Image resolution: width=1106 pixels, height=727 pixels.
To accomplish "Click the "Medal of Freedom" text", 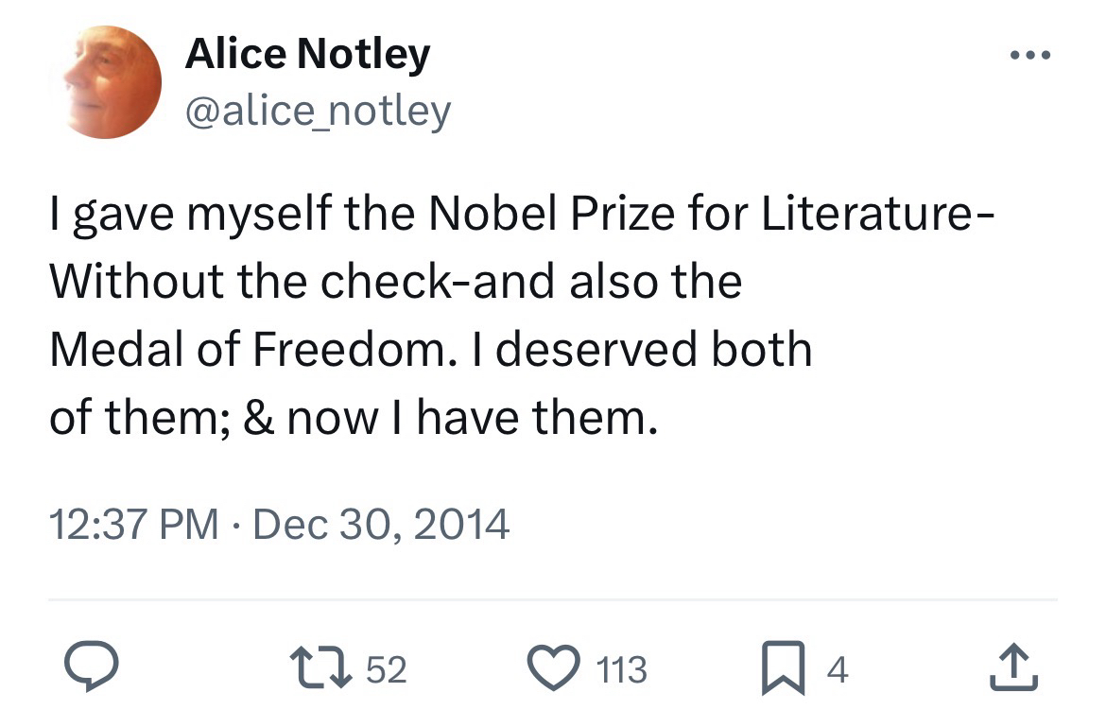I will (x=245, y=349).
